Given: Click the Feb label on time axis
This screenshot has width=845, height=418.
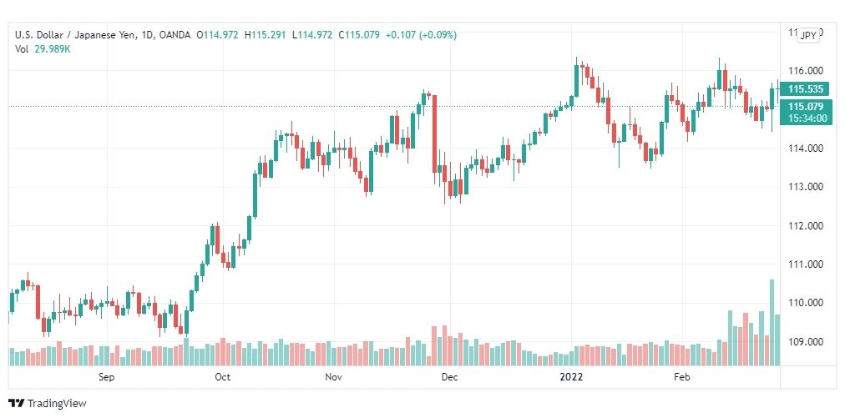Looking at the screenshot, I should tap(681, 377).
